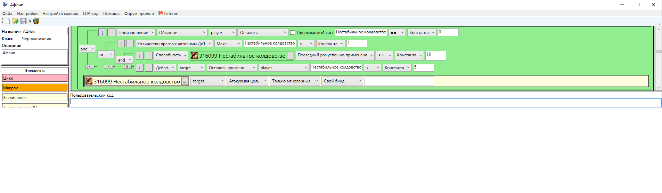Viewport: 662px width, 193px height.
Task: Click the letter A toolbar button
Action: pyautogui.click(x=30, y=21)
